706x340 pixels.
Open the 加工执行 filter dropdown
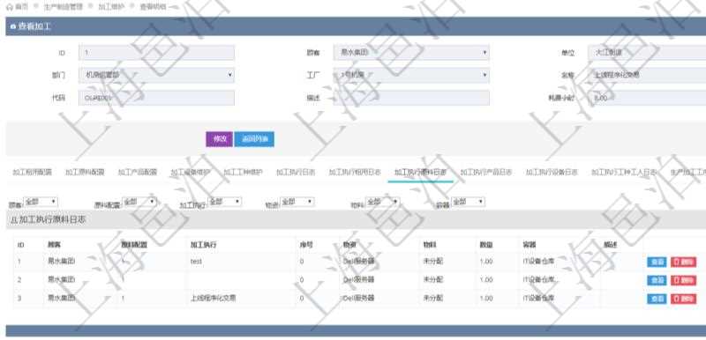[224, 202]
